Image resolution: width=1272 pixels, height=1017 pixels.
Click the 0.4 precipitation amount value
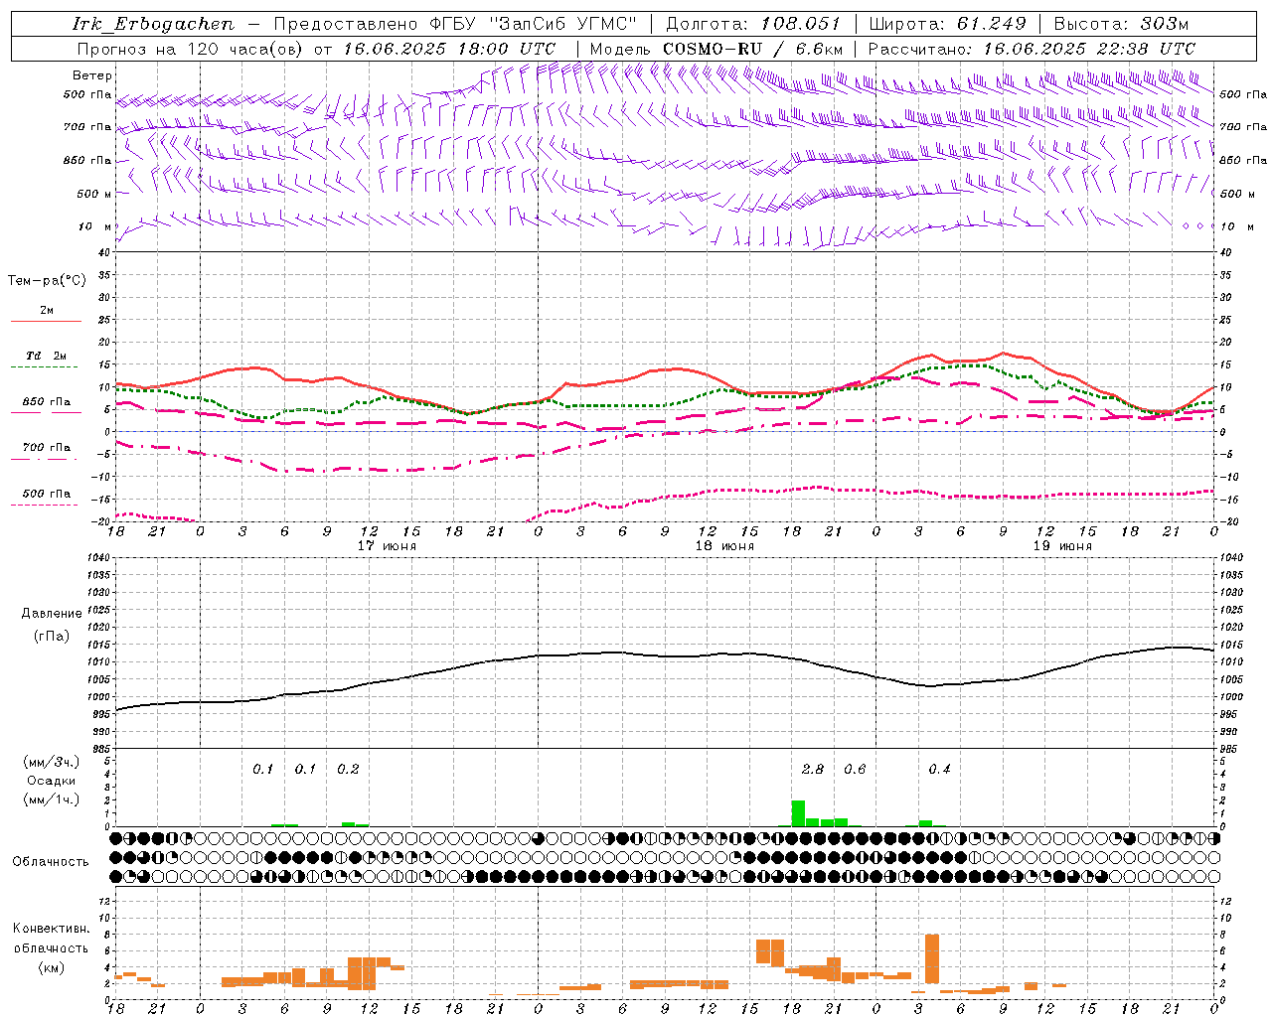(x=939, y=770)
